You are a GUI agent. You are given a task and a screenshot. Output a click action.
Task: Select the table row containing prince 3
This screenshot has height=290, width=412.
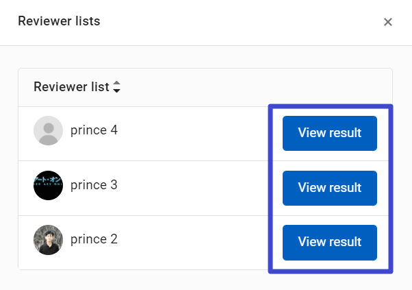pos(205,188)
